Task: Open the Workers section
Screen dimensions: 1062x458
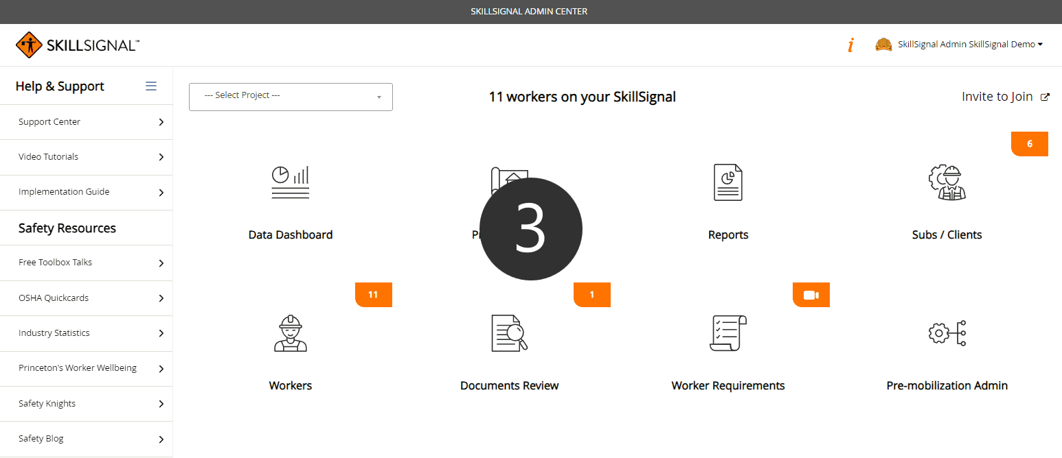Action: (x=290, y=353)
